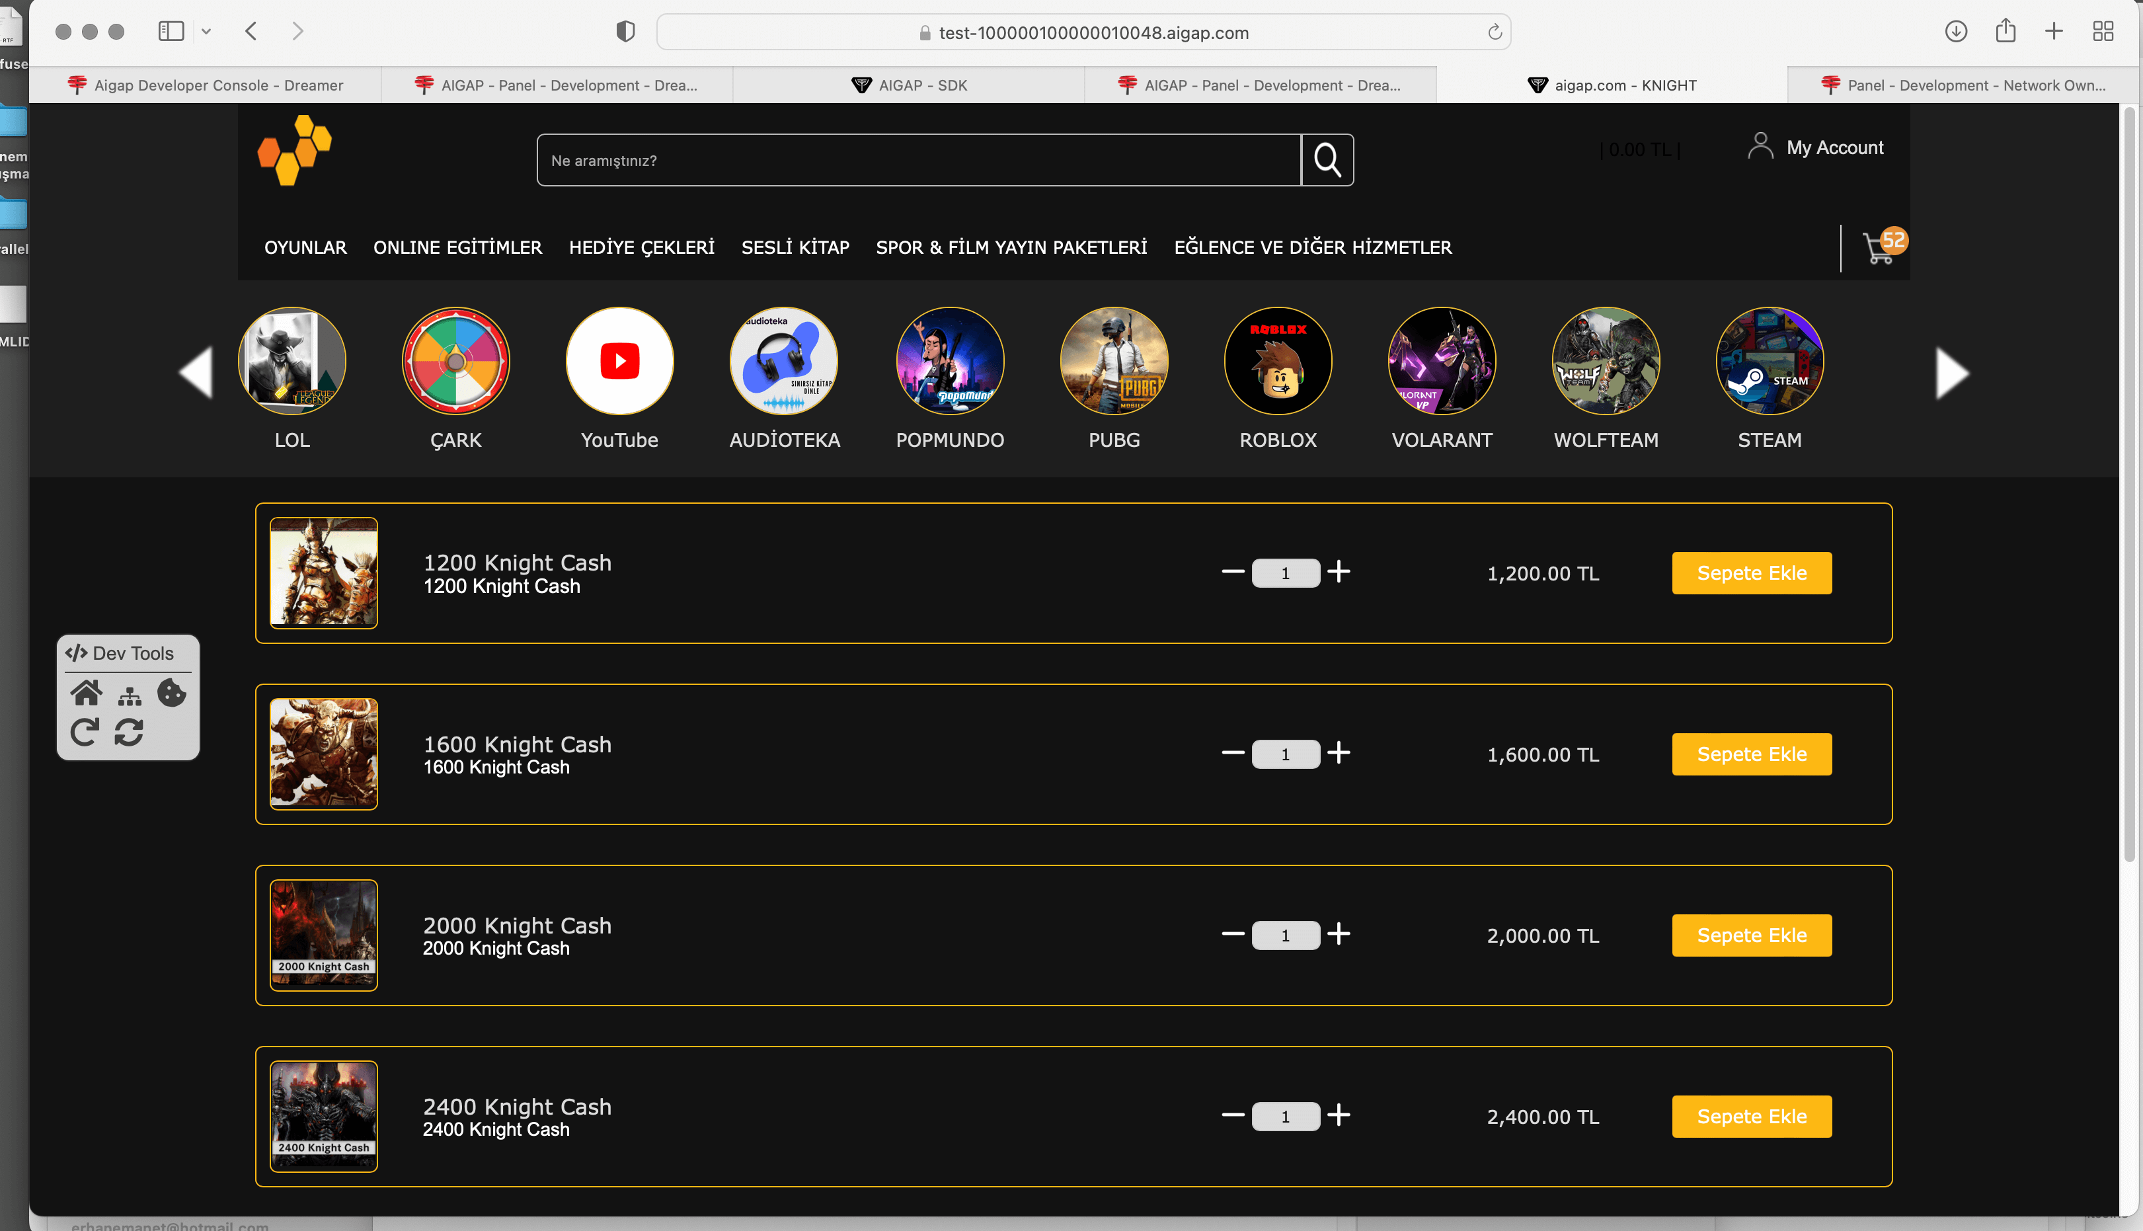Show Safari's tab overview grid

tap(2103, 31)
